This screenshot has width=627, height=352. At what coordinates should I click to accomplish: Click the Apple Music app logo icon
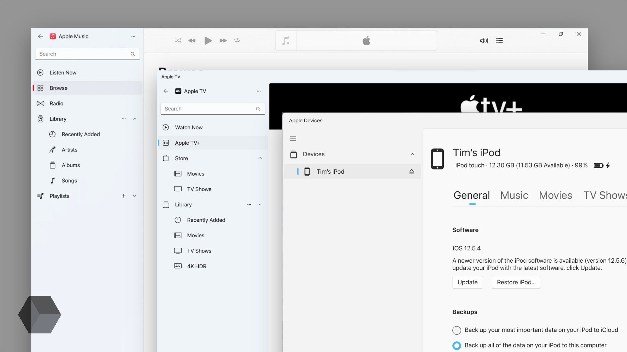coord(53,37)
